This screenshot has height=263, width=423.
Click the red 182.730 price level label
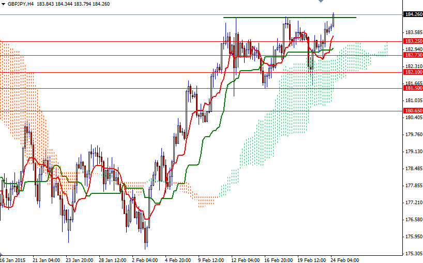click(x=413, y=55)
